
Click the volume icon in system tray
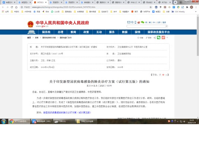[x=185, y=122]
